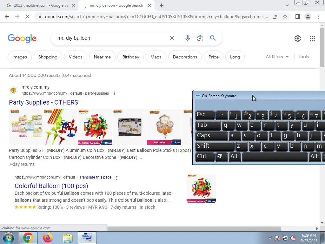Select the Videos filter chip
Screen dimensions: 325x244
click(76, 57)
